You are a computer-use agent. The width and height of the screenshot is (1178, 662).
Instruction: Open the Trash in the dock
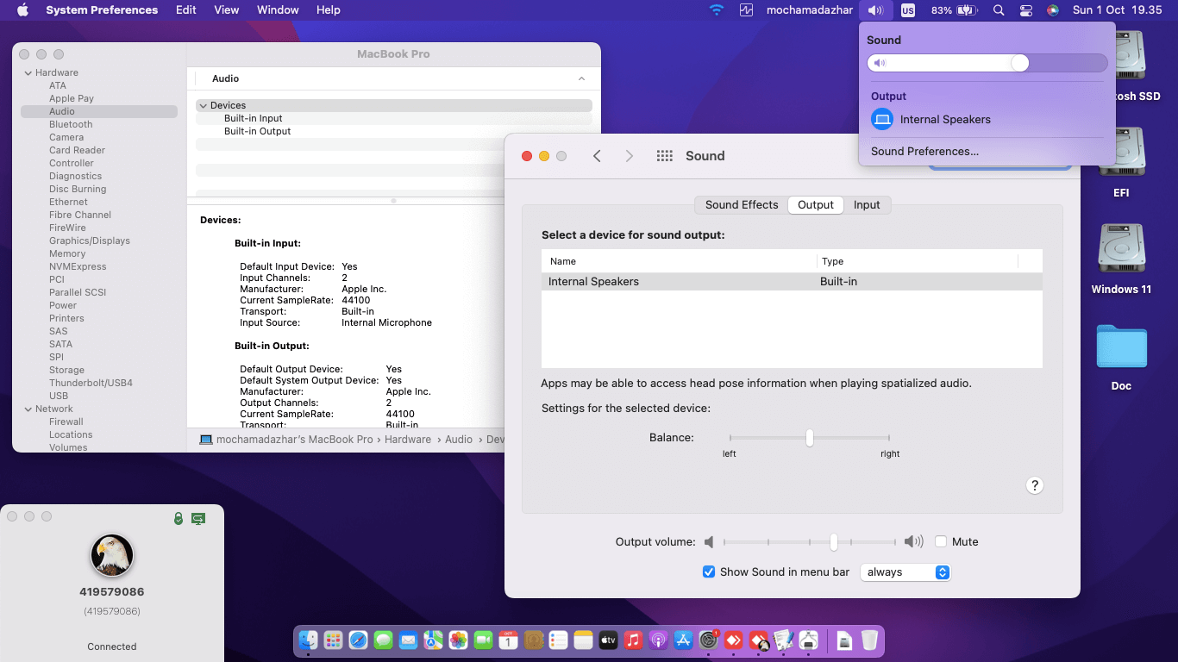click(869, 640)
